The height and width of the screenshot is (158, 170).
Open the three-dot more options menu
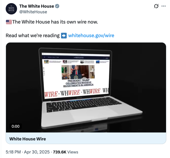click(x=163, y=6)
